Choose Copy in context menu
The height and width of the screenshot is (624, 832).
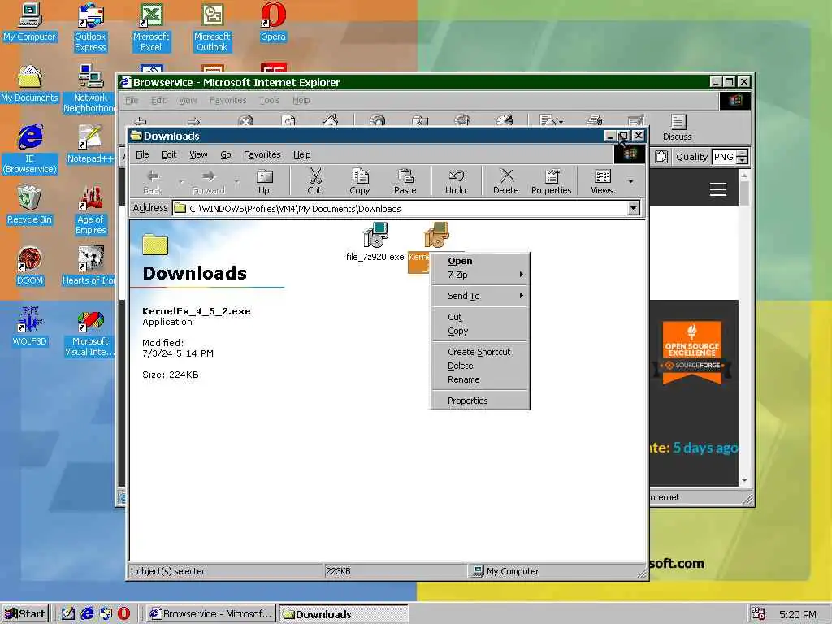pyautogui.click(x=480, y=331)
